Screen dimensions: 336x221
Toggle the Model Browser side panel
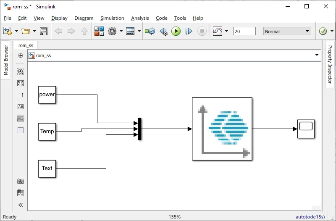click(x=6, y=61)
